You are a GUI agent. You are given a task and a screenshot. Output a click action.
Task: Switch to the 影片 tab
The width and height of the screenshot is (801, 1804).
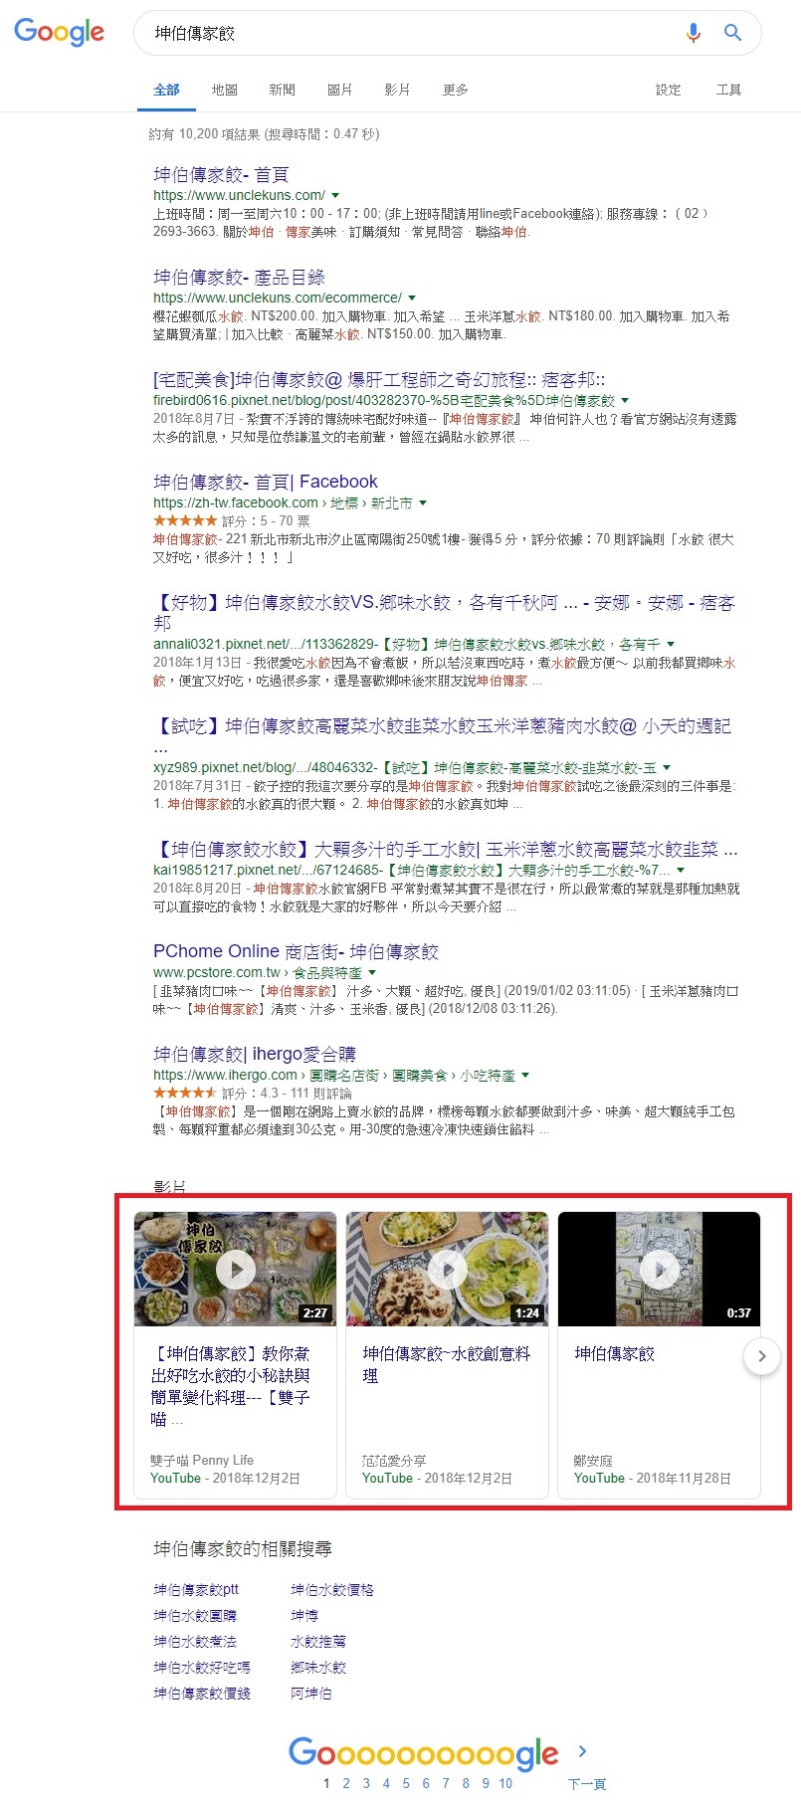(x=397, y=90)
